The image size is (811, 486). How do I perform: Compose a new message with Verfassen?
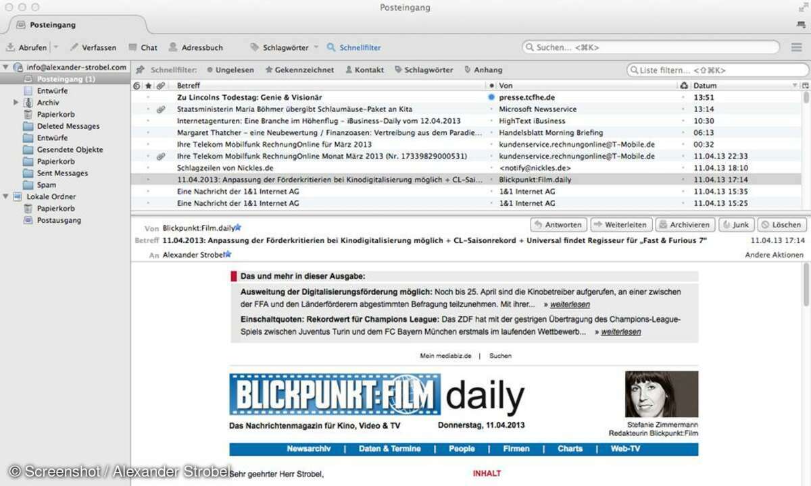(93, 47)
